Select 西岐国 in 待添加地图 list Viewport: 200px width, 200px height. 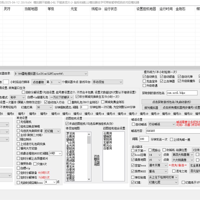tap(70, 160)
